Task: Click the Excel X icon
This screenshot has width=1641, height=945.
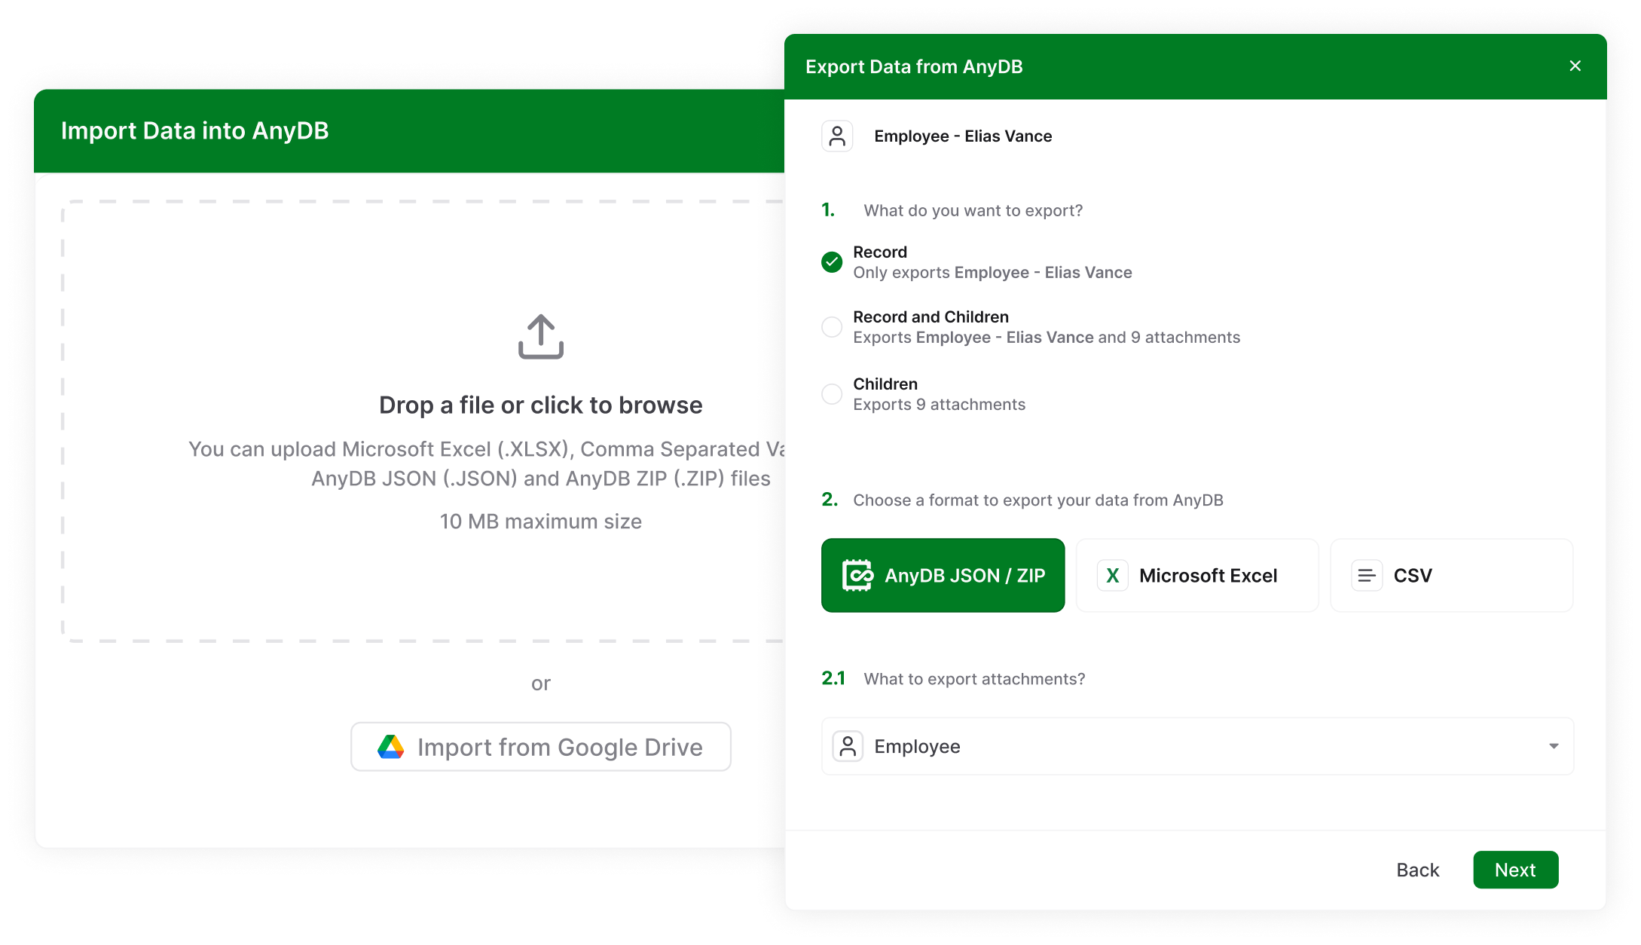Action: tap(1112, 576)
